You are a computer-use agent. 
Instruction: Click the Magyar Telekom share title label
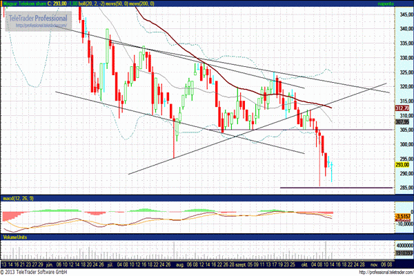pos(25,3)
